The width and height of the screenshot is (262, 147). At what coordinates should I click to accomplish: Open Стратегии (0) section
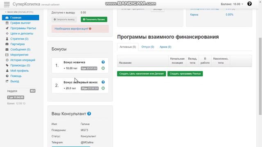pyautogui.click(x=19, y=39)
